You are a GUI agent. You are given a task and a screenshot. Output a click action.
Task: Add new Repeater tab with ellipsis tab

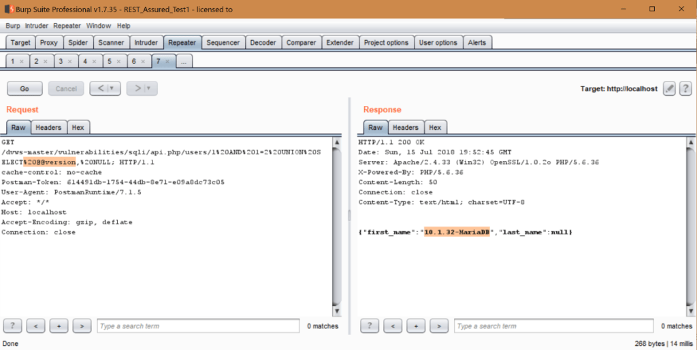[184, 61]
